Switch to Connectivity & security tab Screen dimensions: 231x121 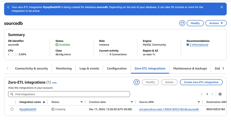click(x=31, y=68)
